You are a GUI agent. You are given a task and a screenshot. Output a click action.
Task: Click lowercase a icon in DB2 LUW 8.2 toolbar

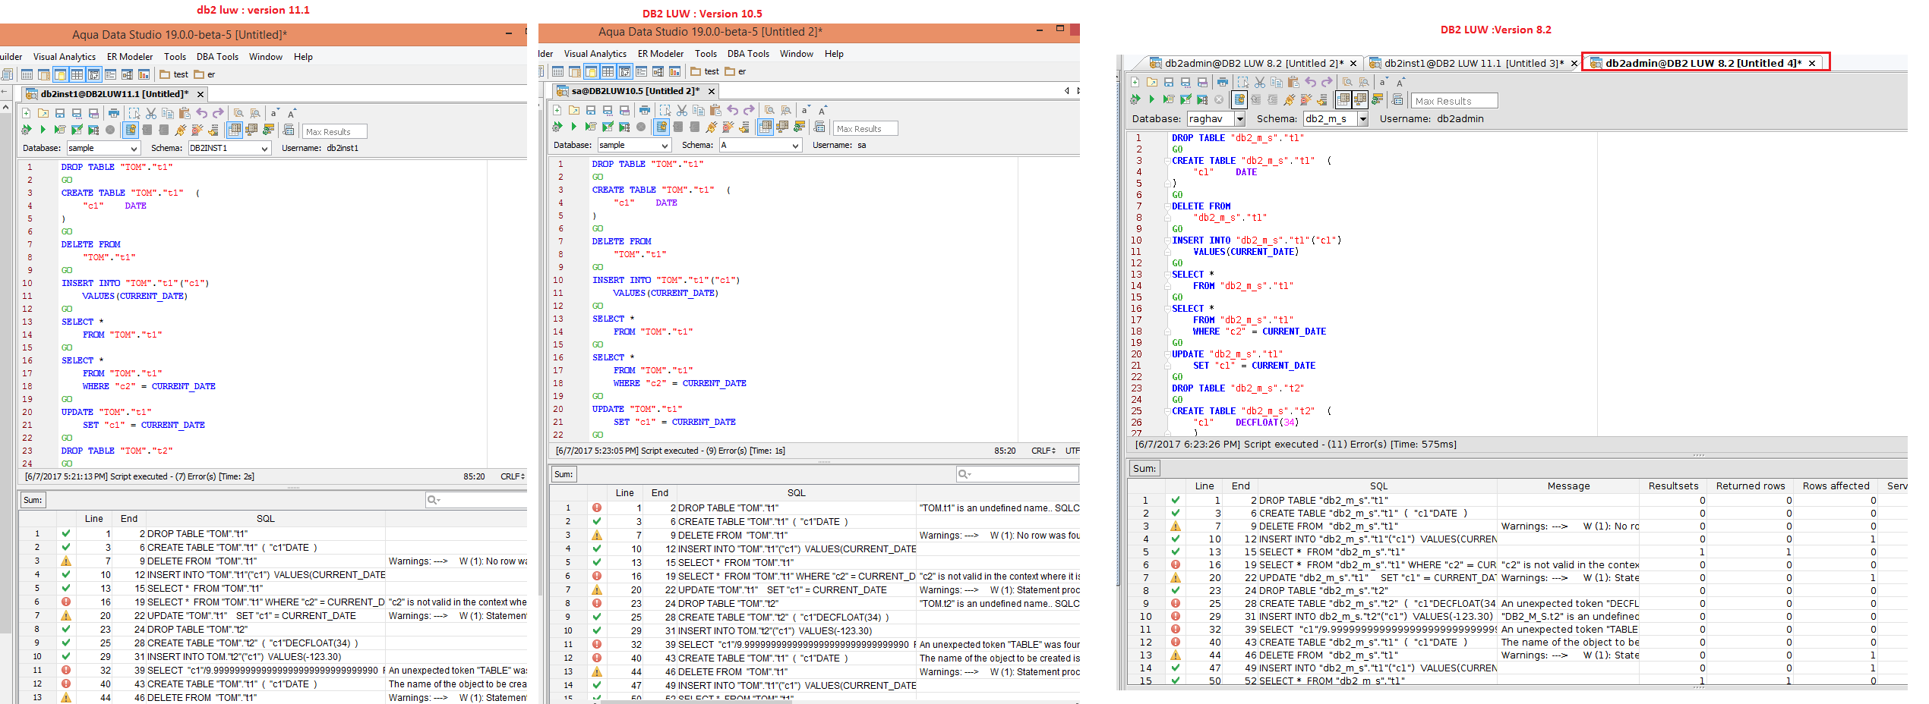1383,82
